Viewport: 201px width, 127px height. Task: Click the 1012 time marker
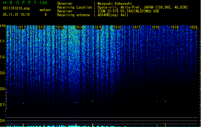pyautogui.click(x=41, y=27)
